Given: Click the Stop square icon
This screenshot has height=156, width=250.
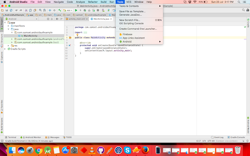Looking at the screenshot, I should pyautogui.click(x=98, y=11).
